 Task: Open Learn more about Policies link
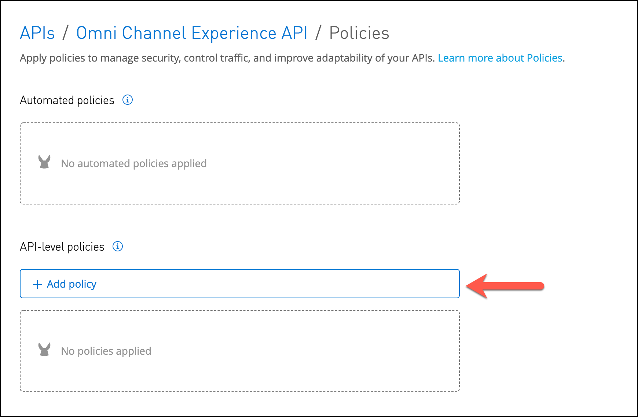(x=500, y=58)
